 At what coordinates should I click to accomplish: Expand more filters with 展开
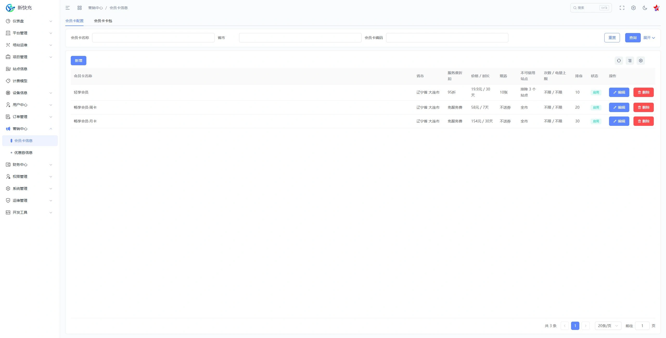tap(649, 38)
